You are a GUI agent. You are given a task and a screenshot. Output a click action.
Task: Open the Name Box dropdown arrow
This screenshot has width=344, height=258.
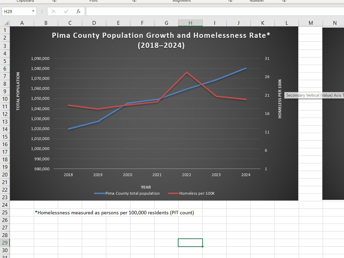click(x=33, y=11)
